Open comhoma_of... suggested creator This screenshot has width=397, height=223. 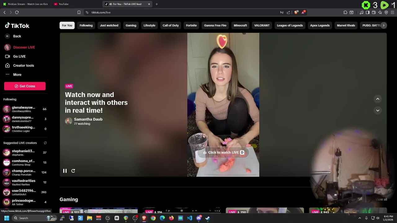(x=25, y=163)
